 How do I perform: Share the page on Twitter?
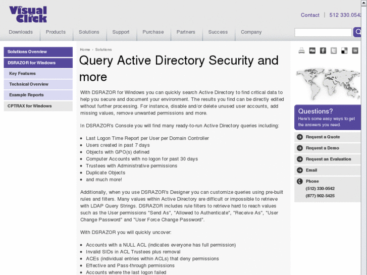coord(334,50)
